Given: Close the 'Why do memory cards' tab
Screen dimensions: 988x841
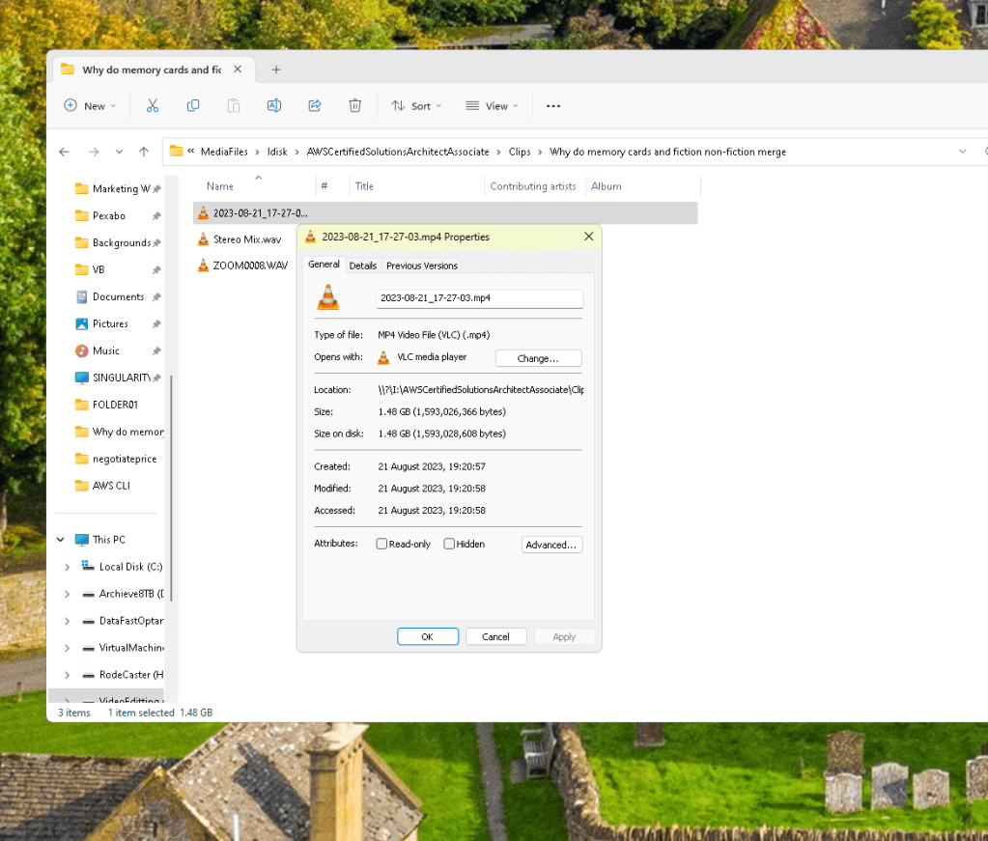Looking at the screenshot, I should (238, 70).
